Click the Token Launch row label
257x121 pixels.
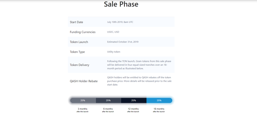tap(79, 42)
